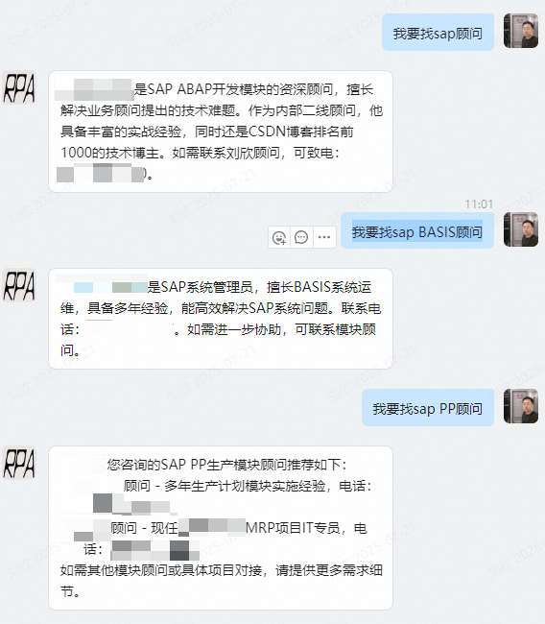Click blurred phone number after '可致电：'
The height and width of the screenshot is (624, 545).
pyautogui.click(x=100, y=174)
